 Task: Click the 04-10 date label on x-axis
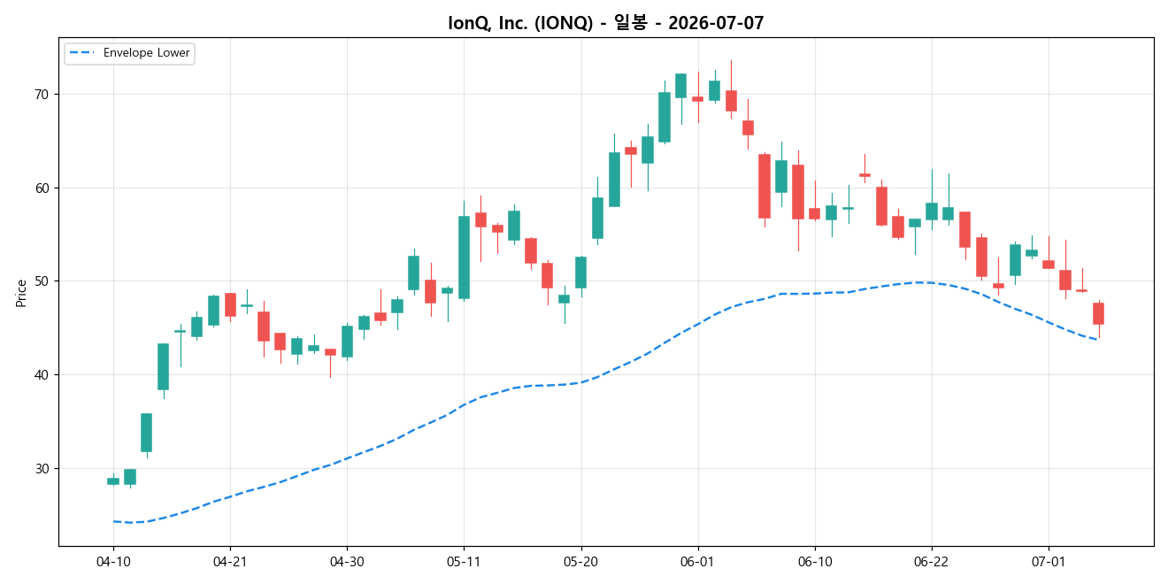point(113,561)
